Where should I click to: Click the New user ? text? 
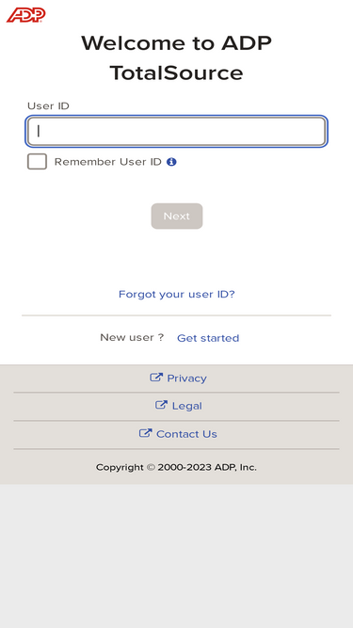coord(132,338)
